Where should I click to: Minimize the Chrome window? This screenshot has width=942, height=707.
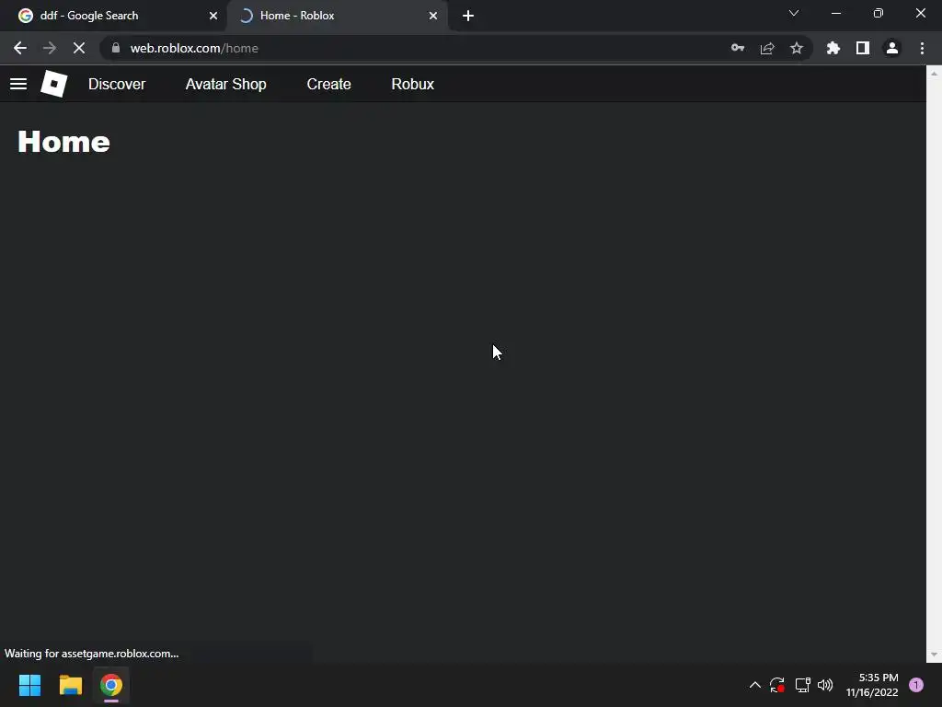(836, 13)
